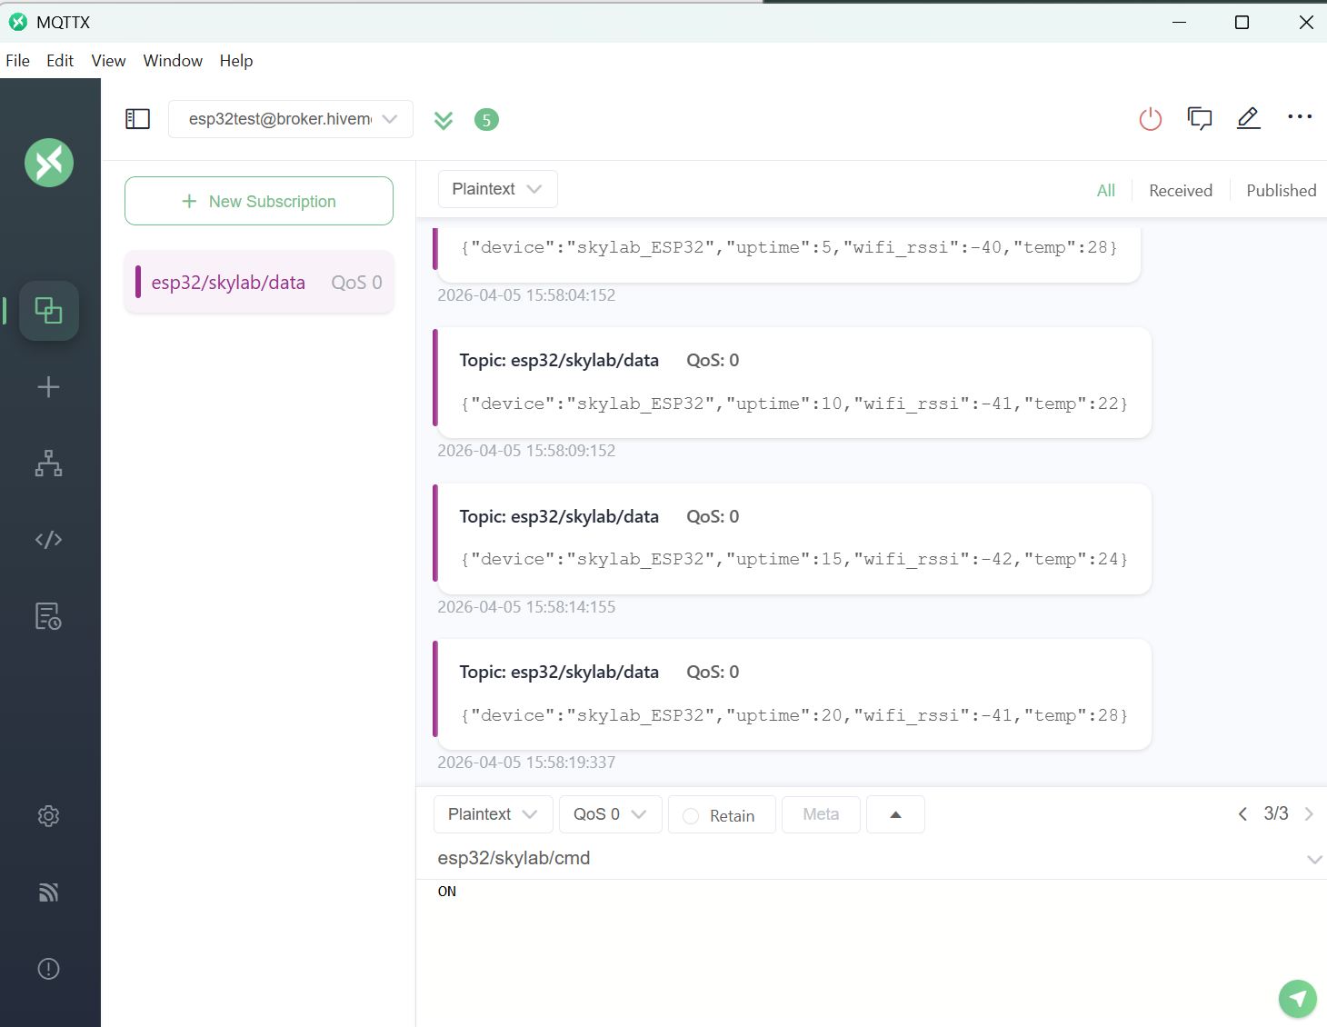The height and width of the screenshot is (1027, 1327).
Task: Toggle the connections list panel icon
Action: [x=137, y=119]
